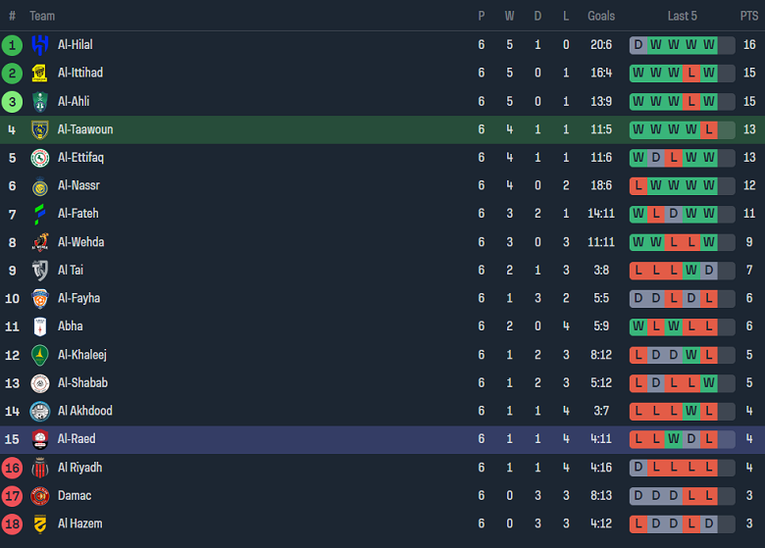Click the Al-Raed team crest
Viewport: 765px width, 548px height.
[x=40, y=439]
